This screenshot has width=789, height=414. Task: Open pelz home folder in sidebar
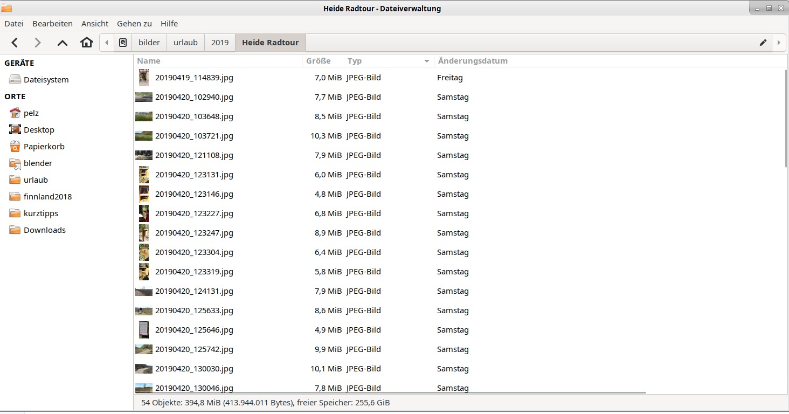click(25, 113)
